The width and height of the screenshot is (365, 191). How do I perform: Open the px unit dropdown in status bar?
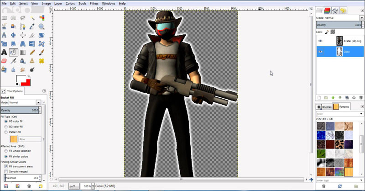(74, 186)
